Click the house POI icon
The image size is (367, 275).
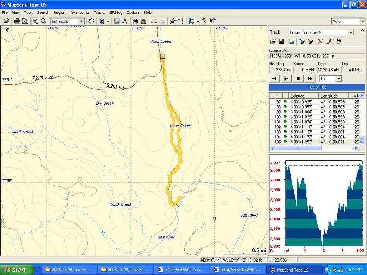[143, 21]
